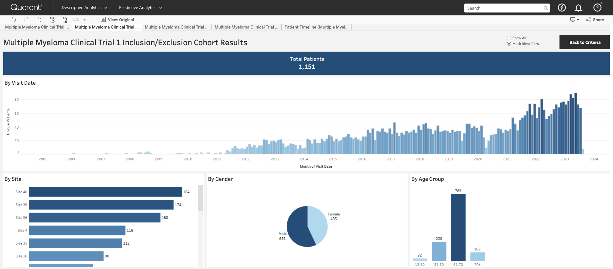Viewport: 613px width, 269px height.
Task: Click the 'View: Original' text
Action: [x=121, y=20]
